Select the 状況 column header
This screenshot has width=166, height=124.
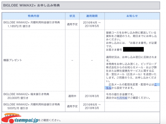(72, 16)
